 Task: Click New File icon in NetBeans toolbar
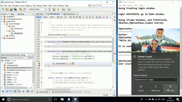point(3,9)
